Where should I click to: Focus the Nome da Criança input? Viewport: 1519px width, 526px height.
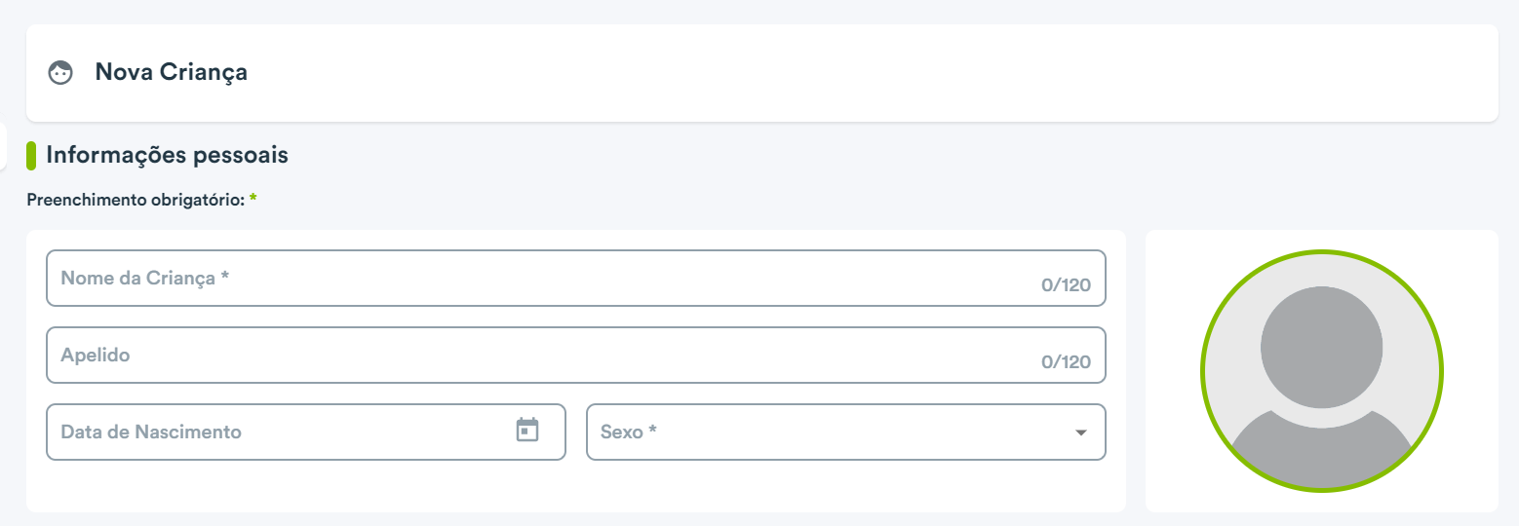576,279
